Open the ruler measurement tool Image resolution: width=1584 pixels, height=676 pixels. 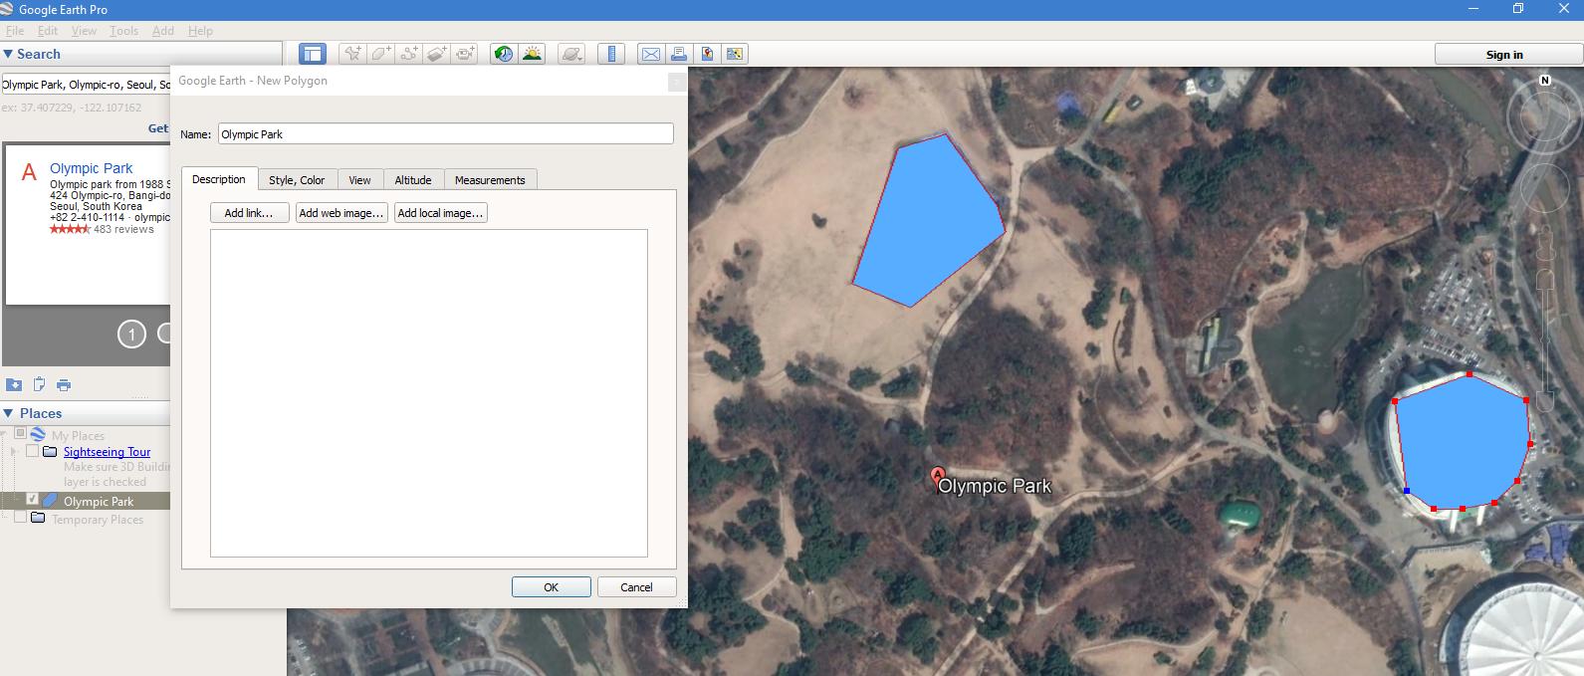(x=611, y=54)
